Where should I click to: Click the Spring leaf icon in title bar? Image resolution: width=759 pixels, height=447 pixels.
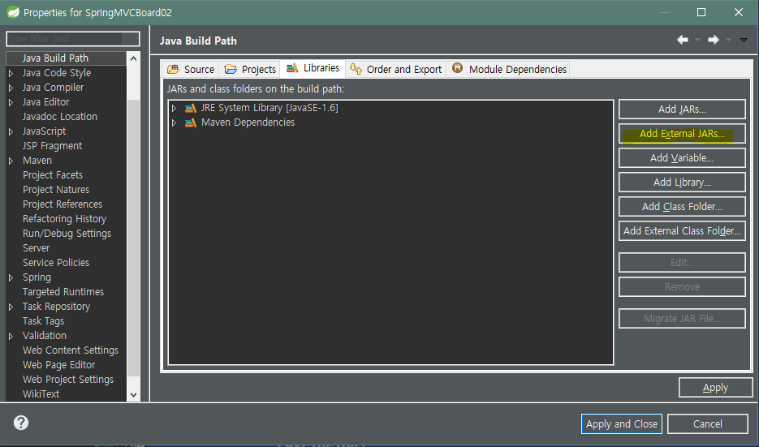13,12
